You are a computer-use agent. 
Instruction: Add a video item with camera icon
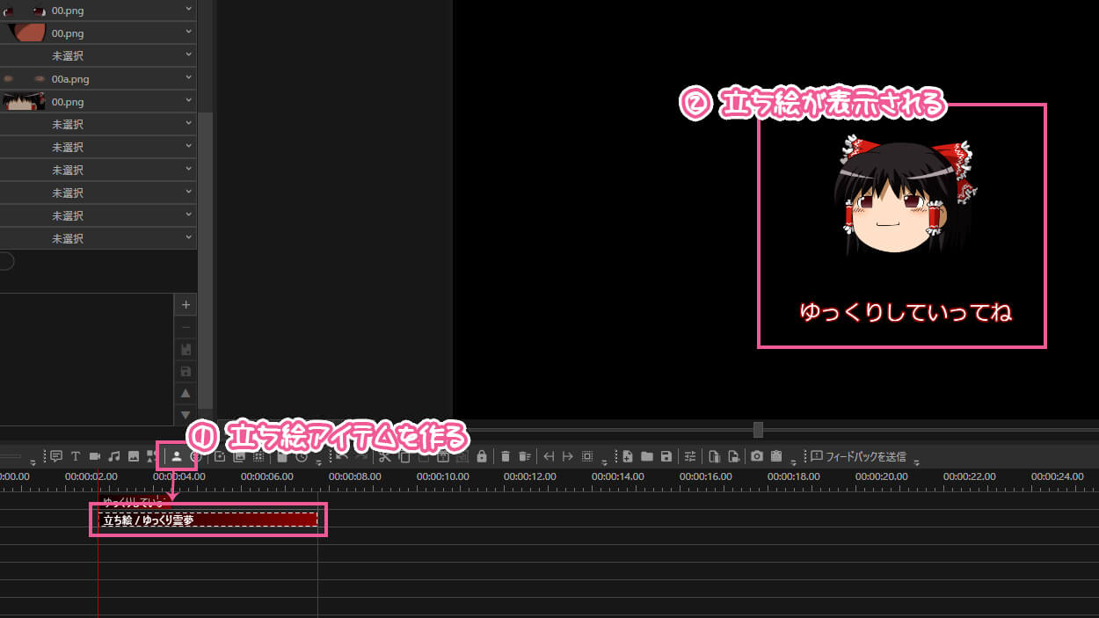pyautogui.click(x=95, y=456)
